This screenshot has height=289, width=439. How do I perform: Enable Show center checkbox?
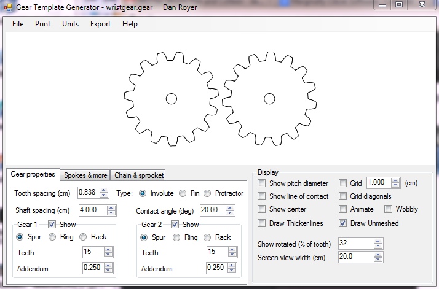coord(261,209)
